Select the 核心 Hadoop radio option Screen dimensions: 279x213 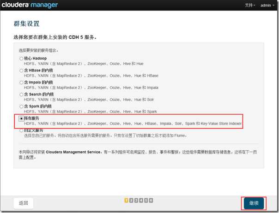[x=21, y=59]
